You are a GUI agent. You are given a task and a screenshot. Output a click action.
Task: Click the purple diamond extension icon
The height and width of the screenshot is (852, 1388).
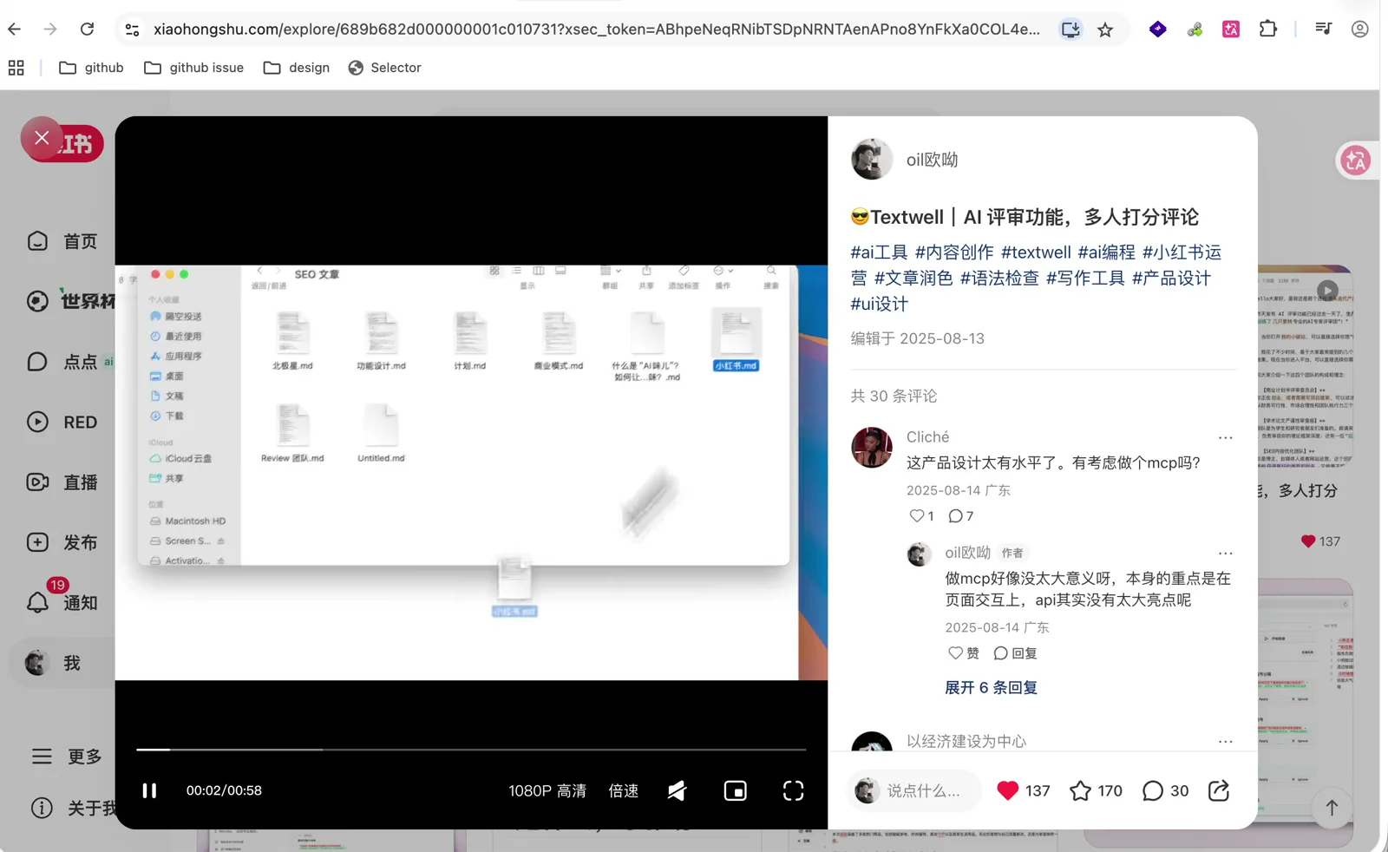pos(1157,29)
